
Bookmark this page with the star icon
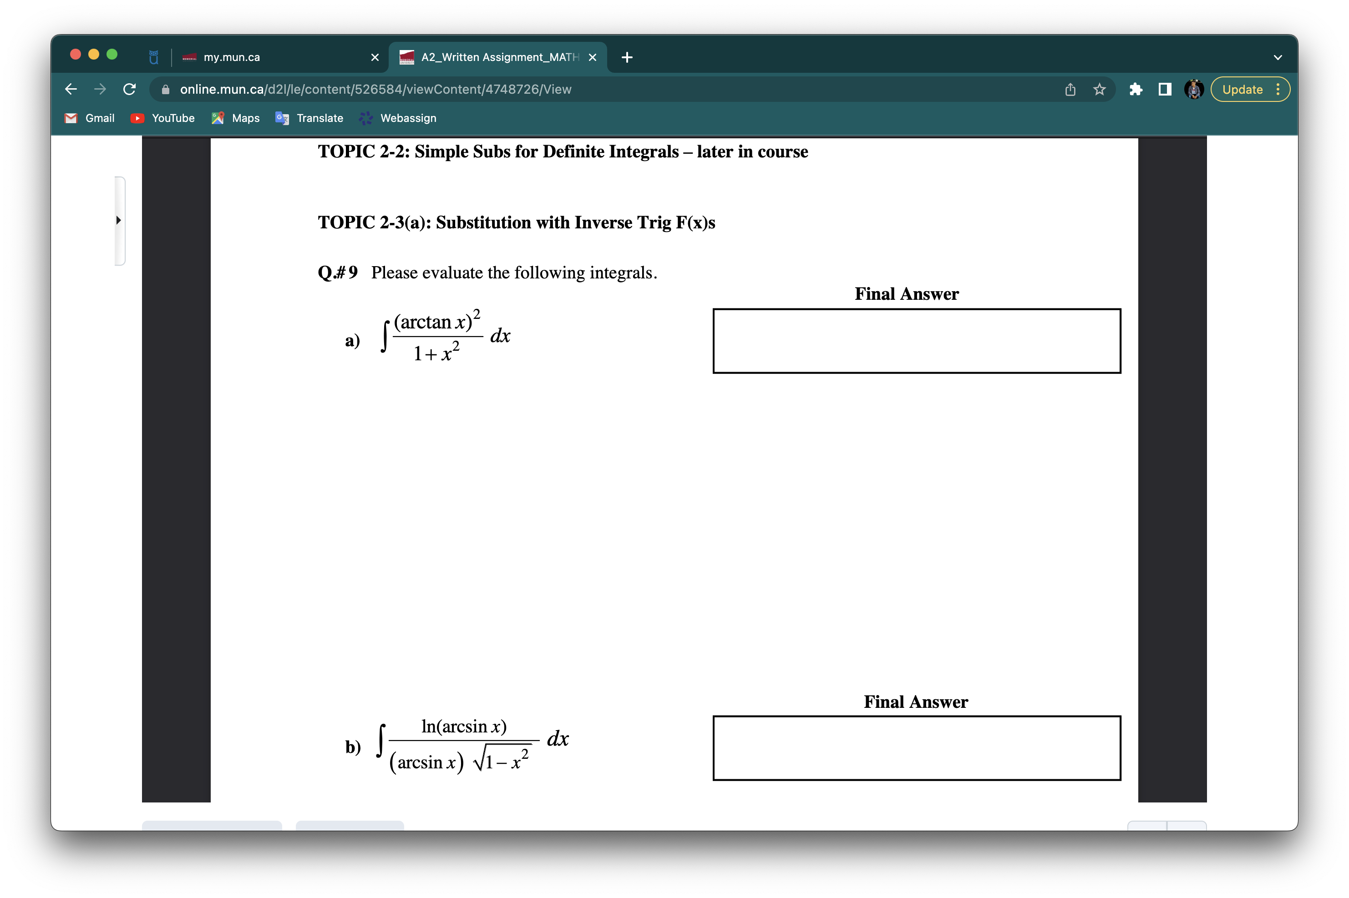(1098, 89)
